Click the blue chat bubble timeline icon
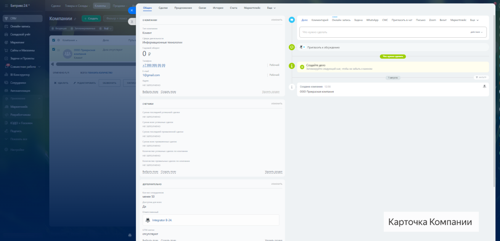Screen dimensions: 500x241 [292, 20]
